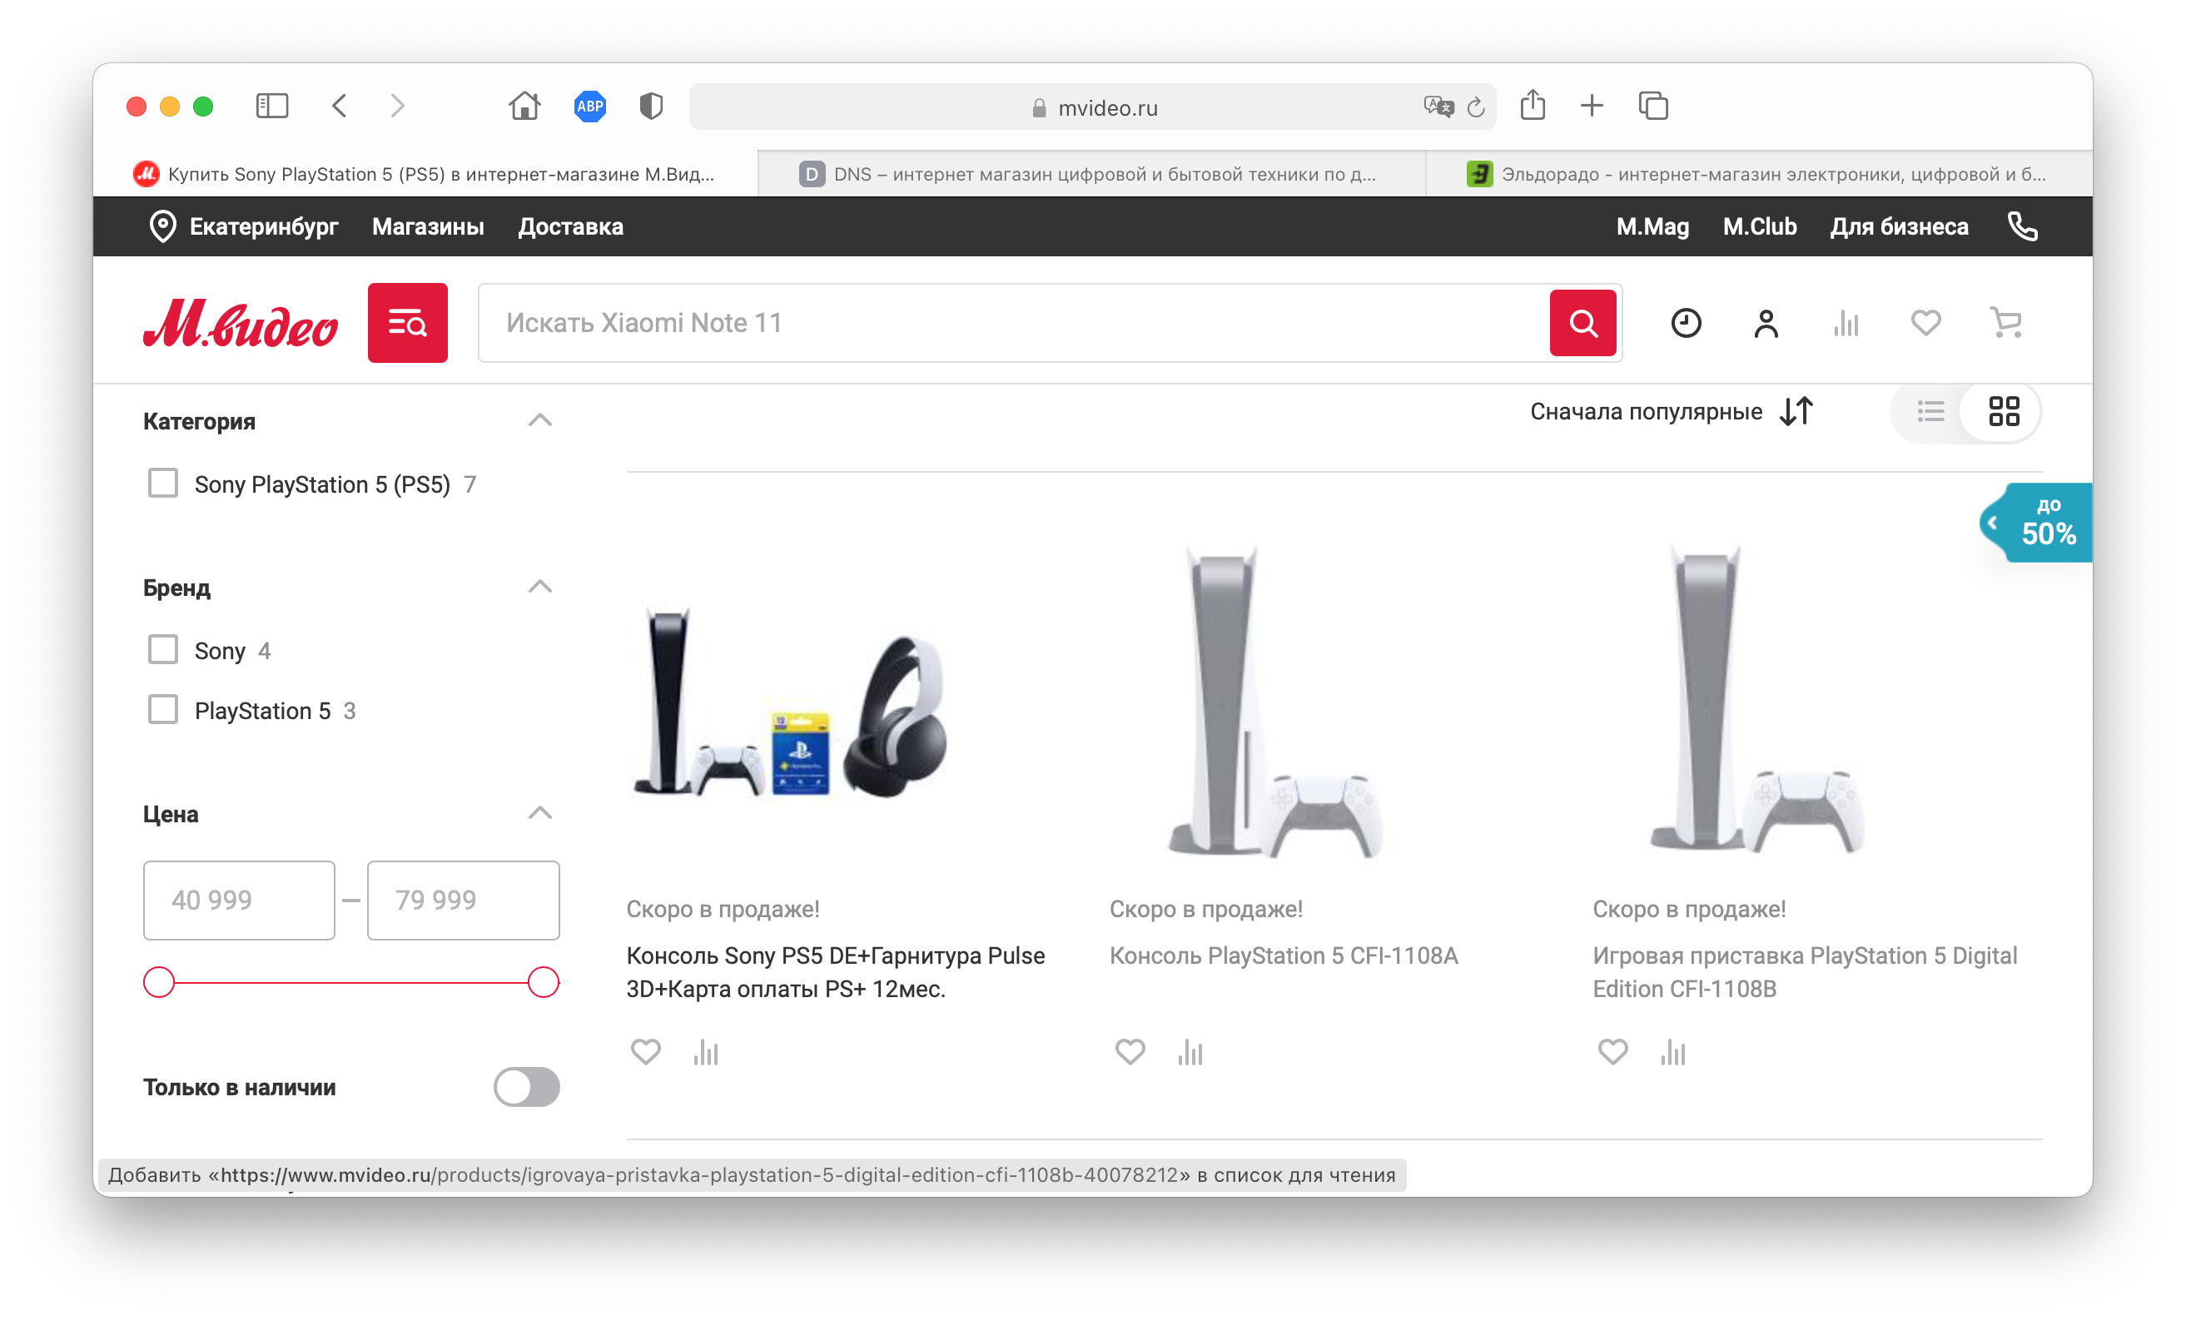
Task: Click the red search magnifier button
Action: pos(1582,323)
